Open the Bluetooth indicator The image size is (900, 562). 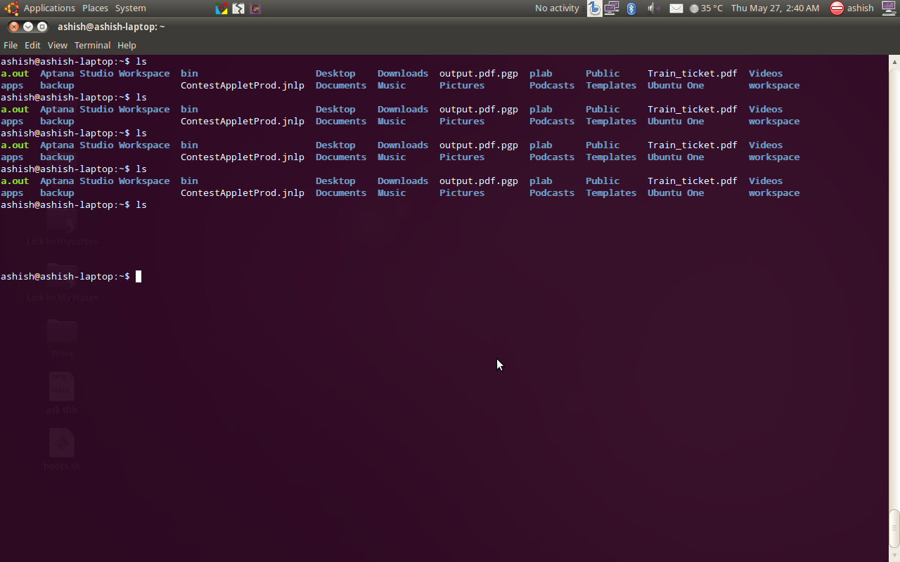click(631, 8)
